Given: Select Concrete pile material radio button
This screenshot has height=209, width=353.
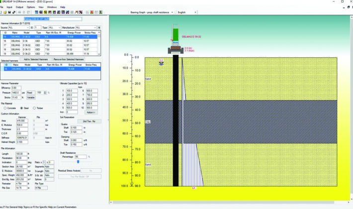Looking at the screenshot, I should coord(5,107).
